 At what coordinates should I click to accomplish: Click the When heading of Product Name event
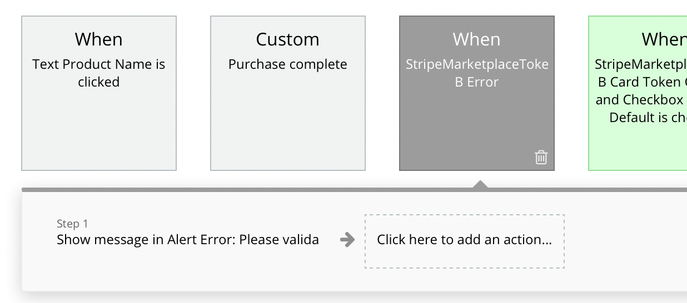(x=99, y=39)
